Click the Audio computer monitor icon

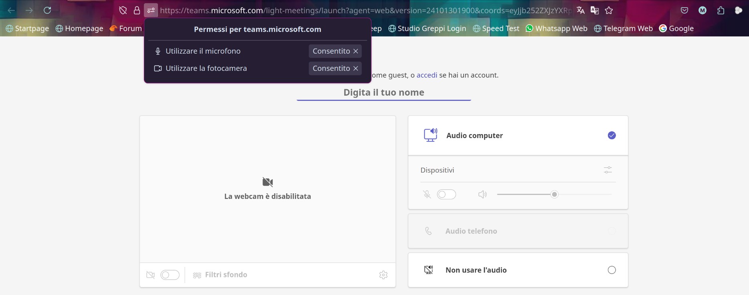click(430, 135)
